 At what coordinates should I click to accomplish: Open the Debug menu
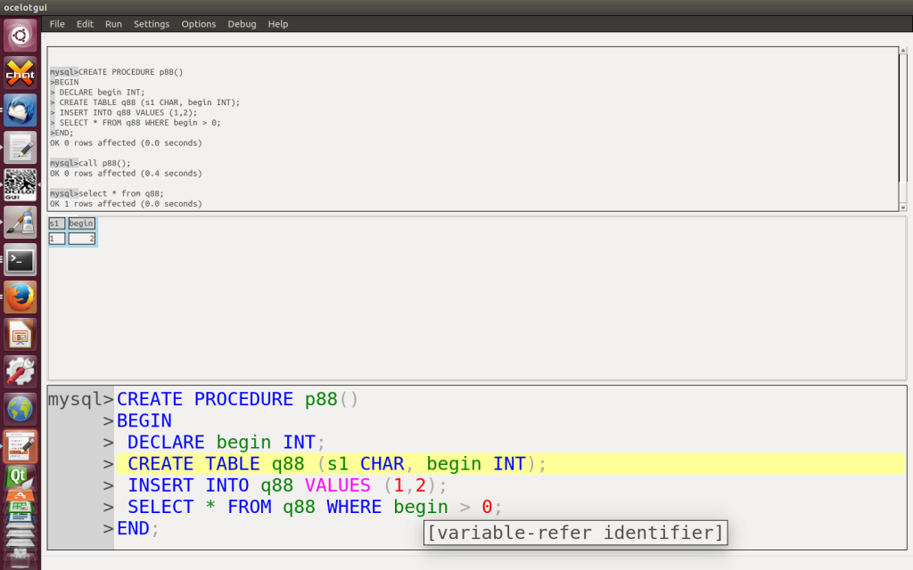(242, 24)
